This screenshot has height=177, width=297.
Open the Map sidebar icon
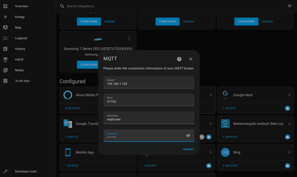pyautogui.click(x=5, y=27)
